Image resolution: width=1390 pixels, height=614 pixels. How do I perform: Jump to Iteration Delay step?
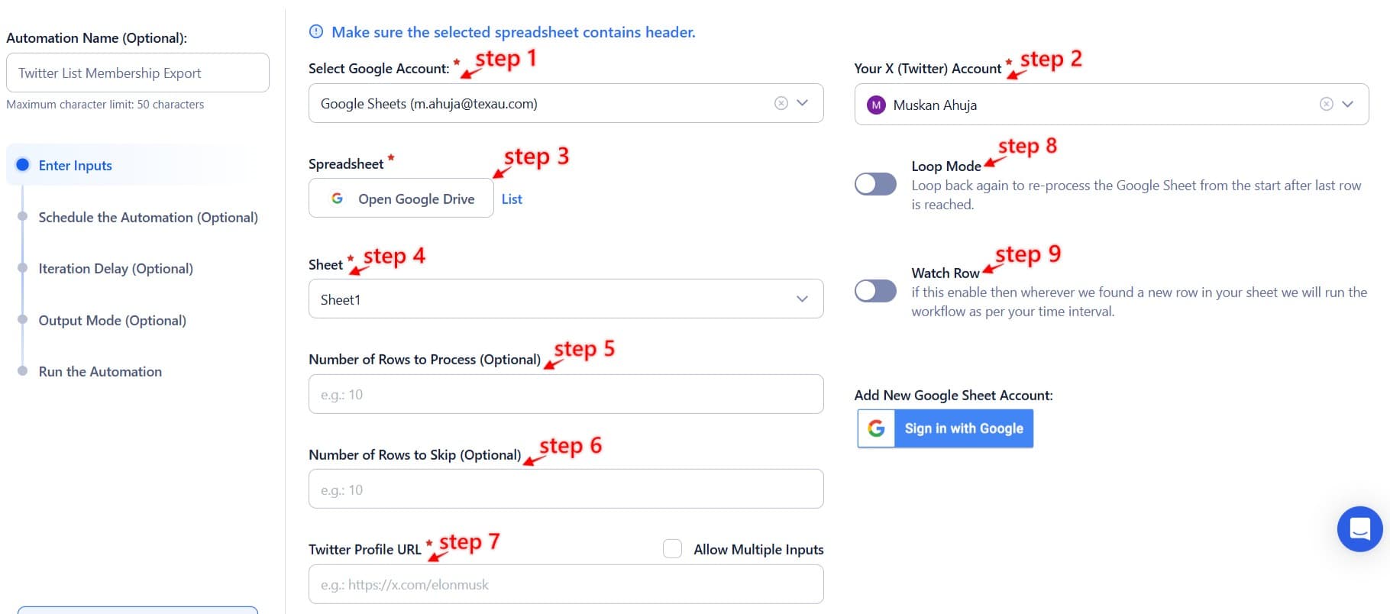(x=115, y=268)
